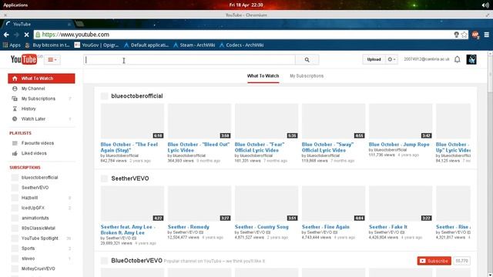The width and height of the screenshot is (493, 277).
Task: Click the account email address
Action: point(426,59)
